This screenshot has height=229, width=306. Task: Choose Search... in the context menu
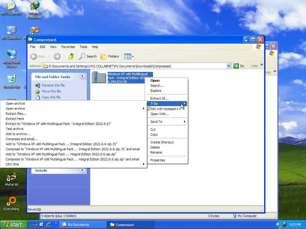pos(166,86)
